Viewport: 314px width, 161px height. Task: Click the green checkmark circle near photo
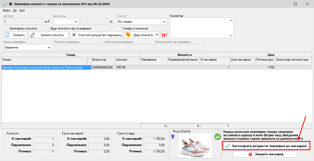click(217, 137)
